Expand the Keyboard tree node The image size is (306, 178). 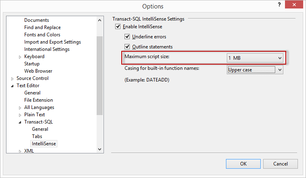point(20,57)
